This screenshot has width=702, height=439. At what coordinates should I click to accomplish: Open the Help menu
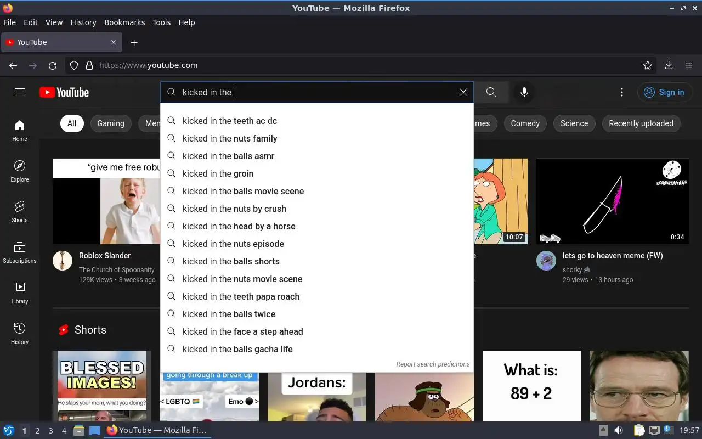point(186,22)
